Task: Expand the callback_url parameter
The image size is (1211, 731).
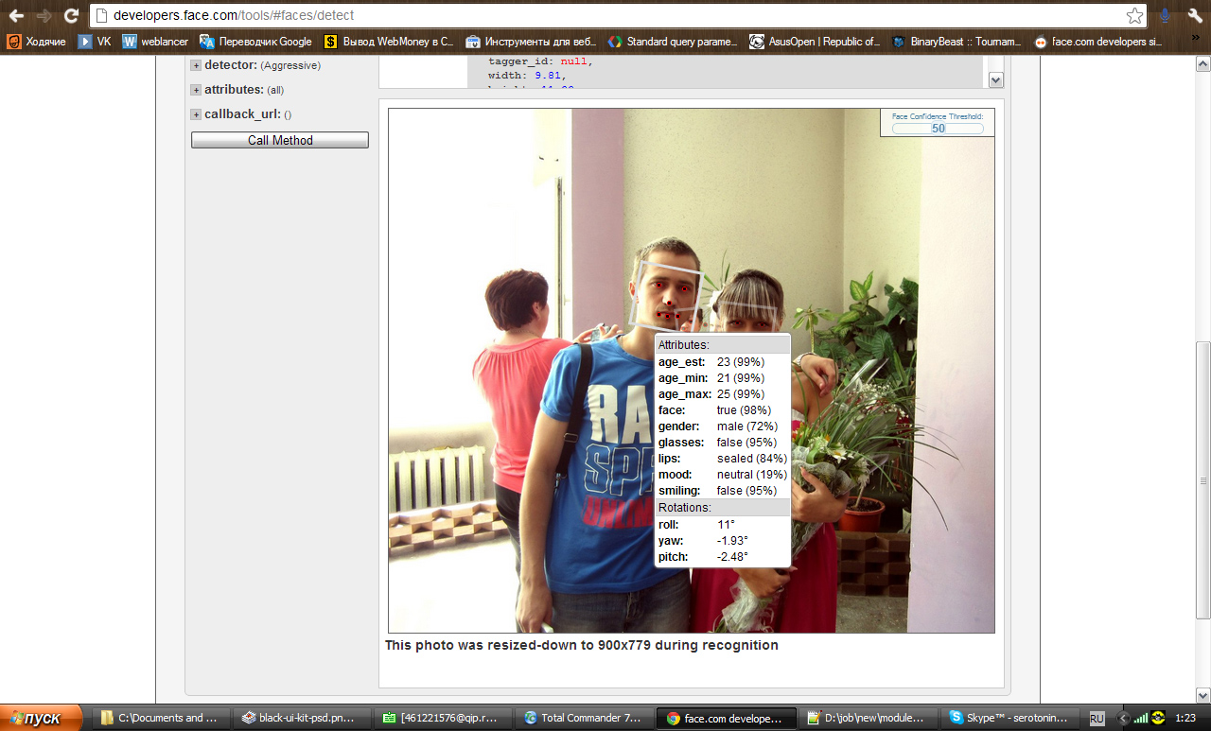Action: [x=196, y=114]
